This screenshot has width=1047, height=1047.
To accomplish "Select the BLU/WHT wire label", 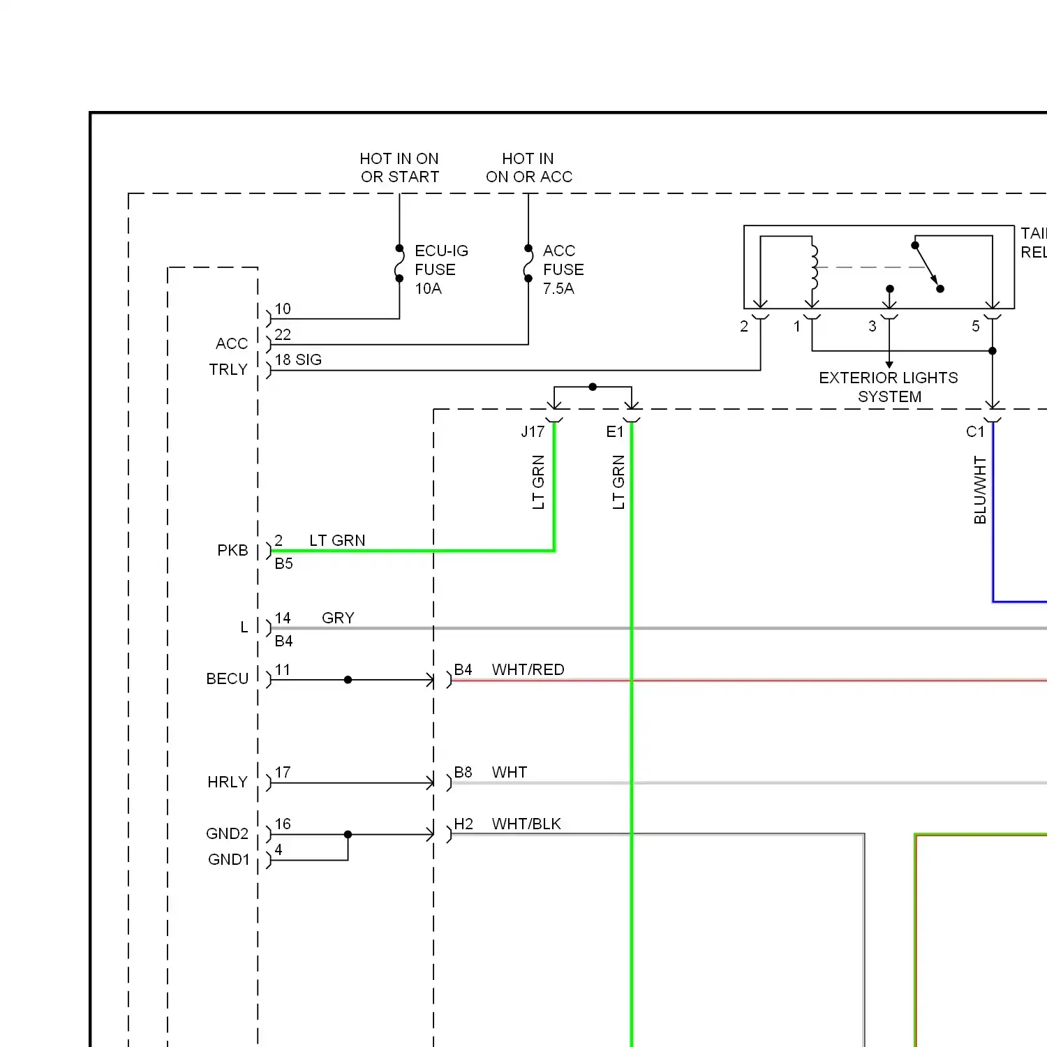I will pos(980,490).
